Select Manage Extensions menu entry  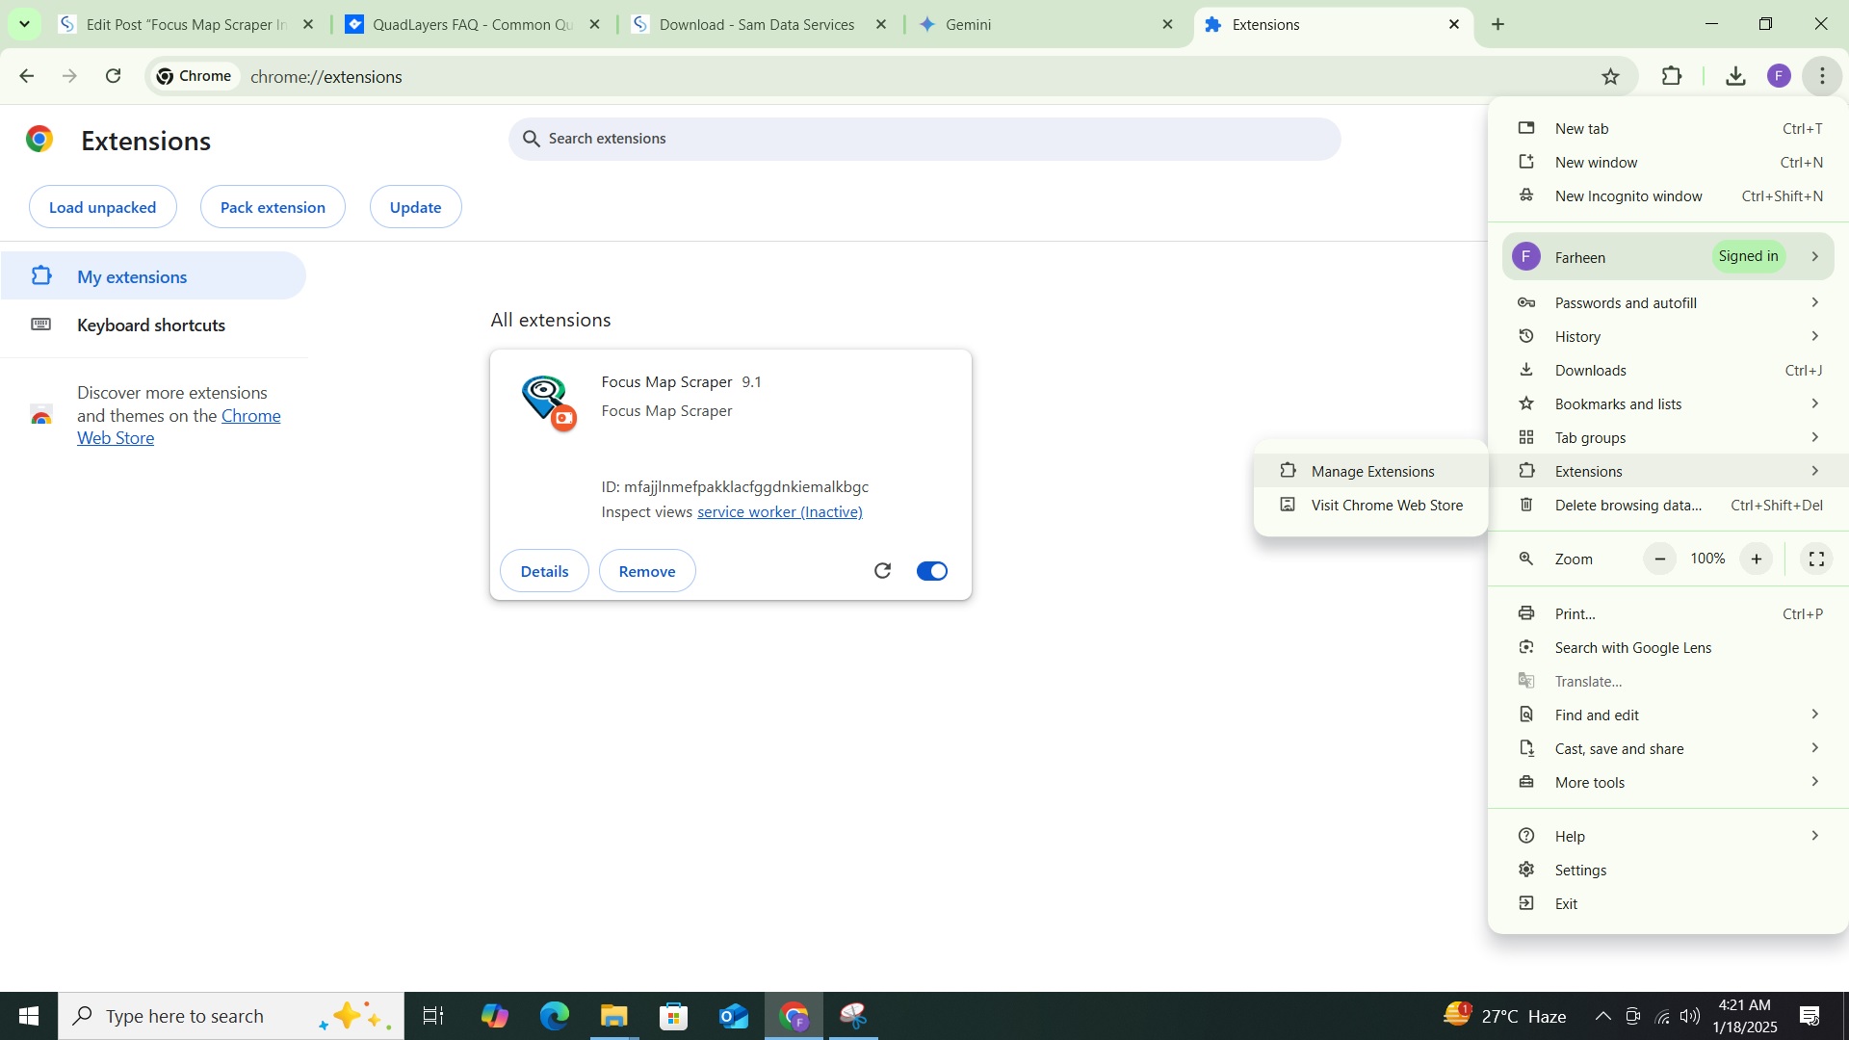point(1372,471)
